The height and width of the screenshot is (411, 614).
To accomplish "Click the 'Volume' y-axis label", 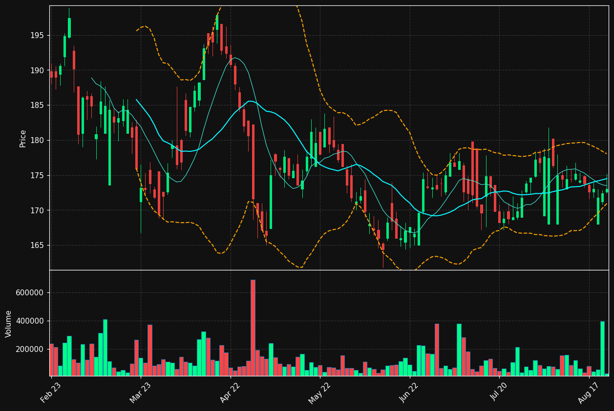I will click(9, 324).
